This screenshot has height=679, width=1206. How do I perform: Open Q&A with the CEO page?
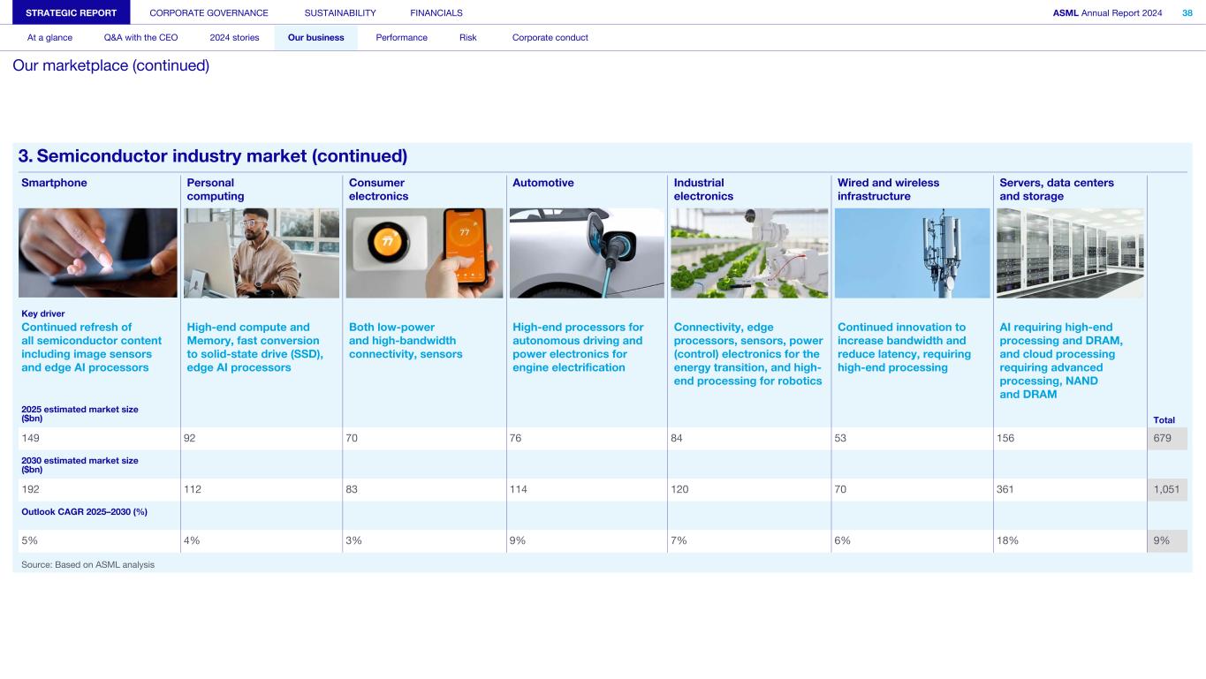pyautogui.click(x=140, y=38)
